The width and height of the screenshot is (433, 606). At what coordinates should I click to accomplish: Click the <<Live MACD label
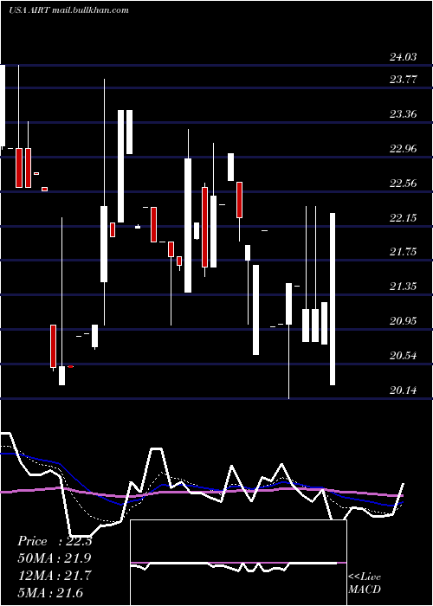(x=365, y=583)
